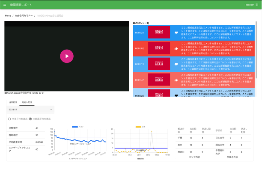The image size is (262, 169).
Task: Open the hamburger menu in the green header
Action: (5, 5)
